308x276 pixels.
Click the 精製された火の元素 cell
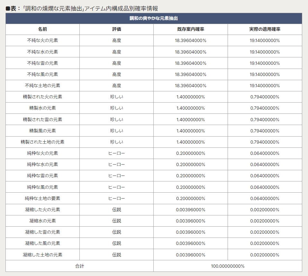[x=42, y=97]
